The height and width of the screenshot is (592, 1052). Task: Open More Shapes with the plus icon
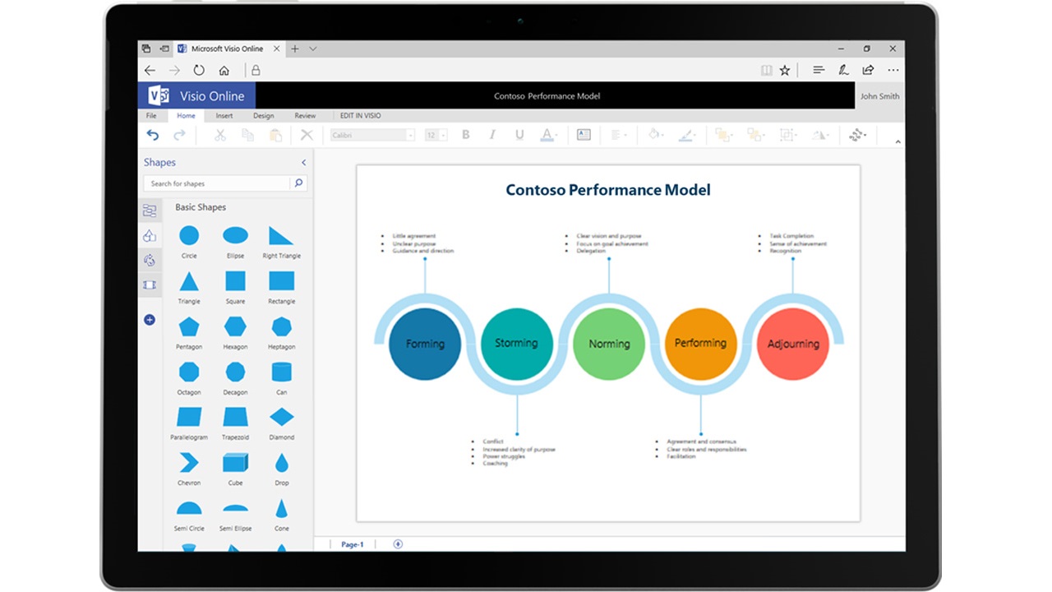click(x=150, y=319)
